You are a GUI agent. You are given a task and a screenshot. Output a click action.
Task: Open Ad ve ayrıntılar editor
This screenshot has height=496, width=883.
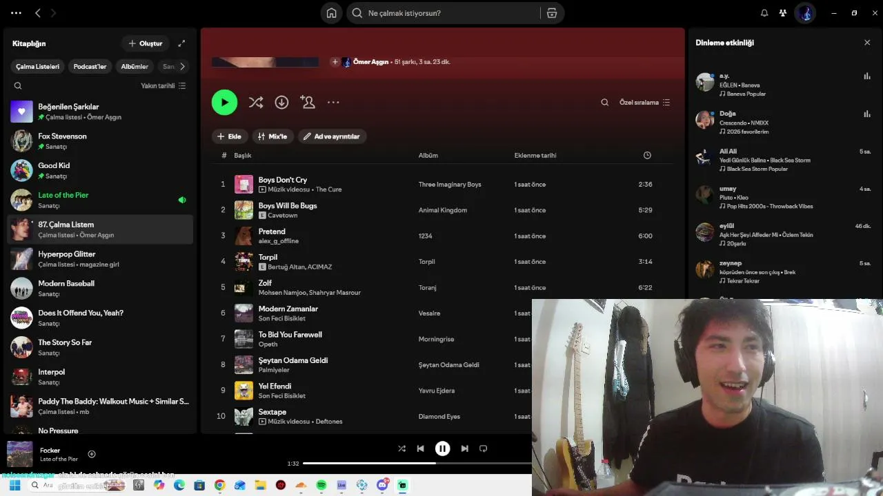point(332,136)
